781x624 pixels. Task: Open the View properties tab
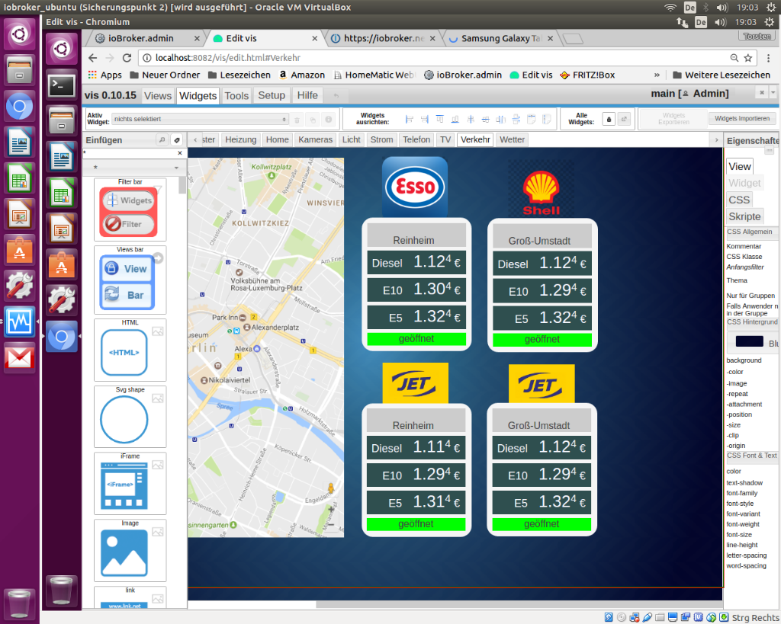pyautogui.click(x=740, y=167)
